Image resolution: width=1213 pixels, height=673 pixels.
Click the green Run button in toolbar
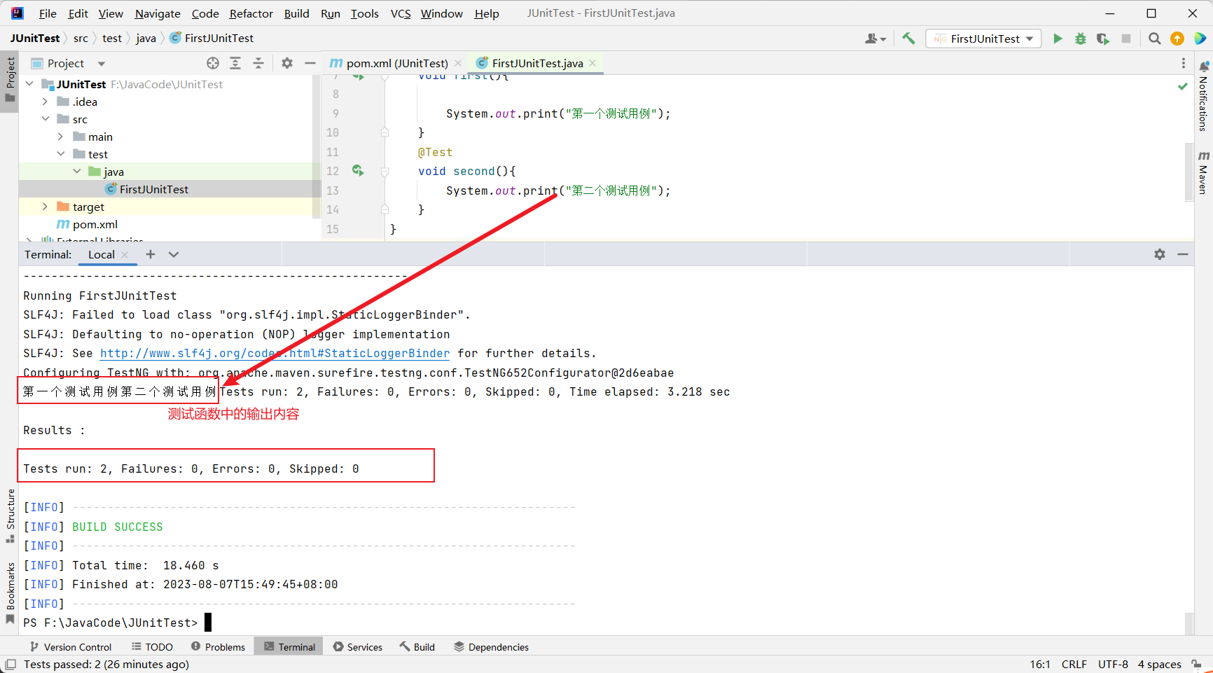point(1058,39)
